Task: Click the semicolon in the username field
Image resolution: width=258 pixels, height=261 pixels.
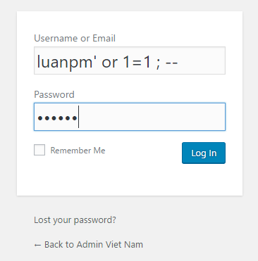Action: click(x=158, y=64)
